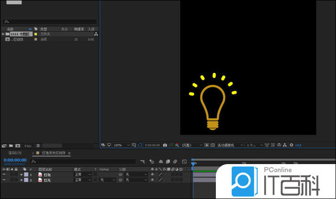Hide the 灯泡 layer with eye toggle

point(4,175)
